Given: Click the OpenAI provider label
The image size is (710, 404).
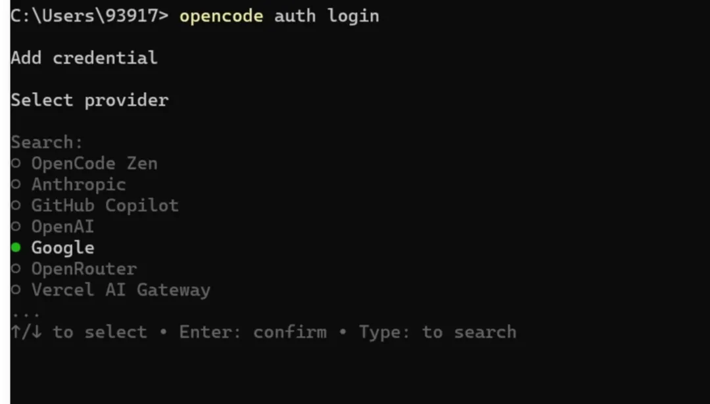Looking at the screenshot, I should click(62, 227).
